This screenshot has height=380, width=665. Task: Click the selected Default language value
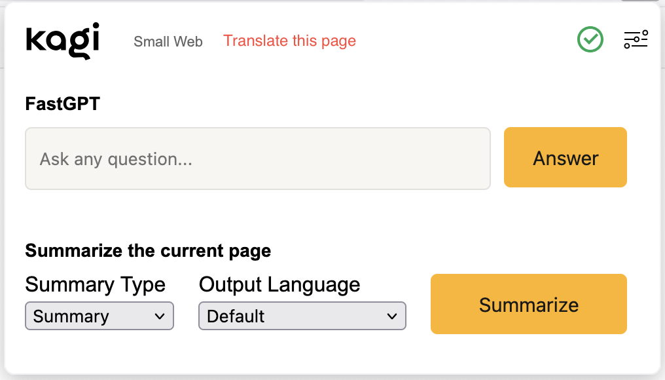pyautogui.click(x=236, y=316)
